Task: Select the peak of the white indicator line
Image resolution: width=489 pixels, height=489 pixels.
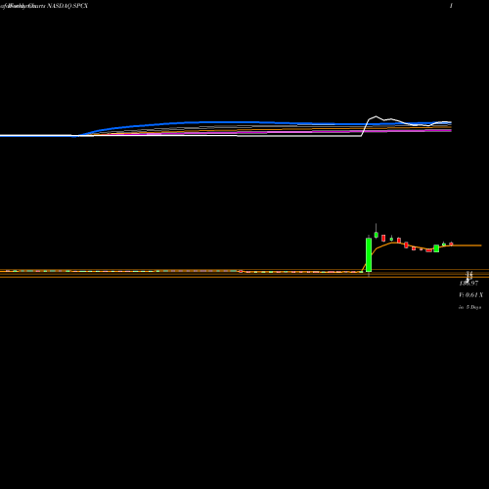Action: tap(376, 116)
